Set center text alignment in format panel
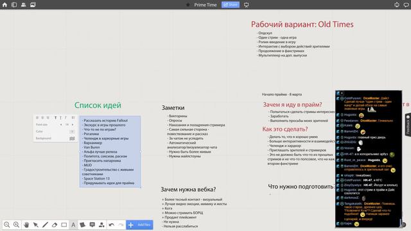Screen dimensions: 411x231 [x=42, y=117]
